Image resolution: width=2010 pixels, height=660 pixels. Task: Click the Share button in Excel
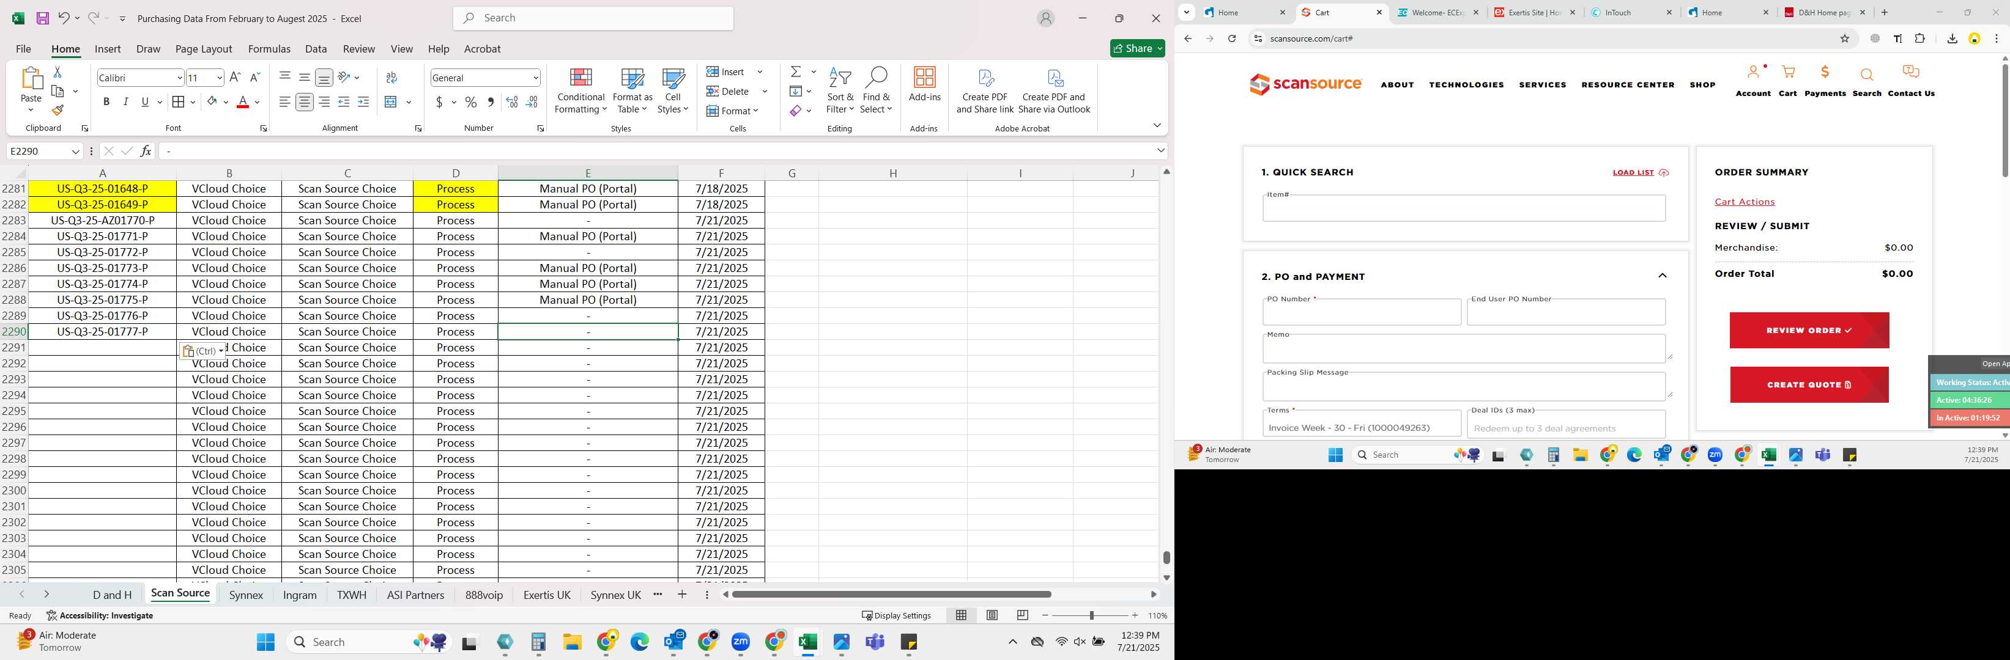click(1138, 48)
